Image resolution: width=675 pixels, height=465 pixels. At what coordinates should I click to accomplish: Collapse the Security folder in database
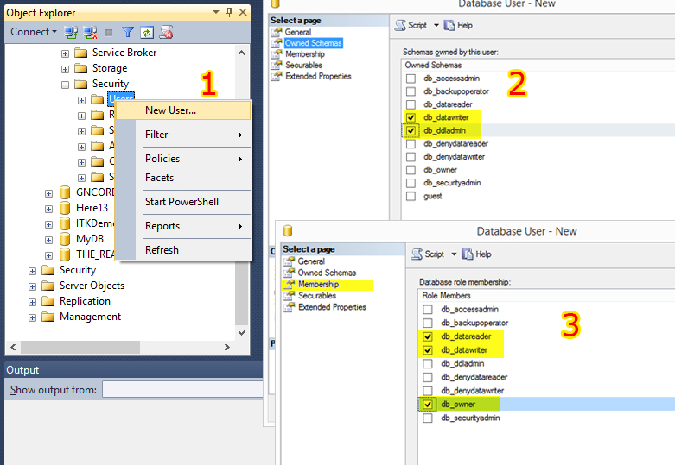pos(66,85)
